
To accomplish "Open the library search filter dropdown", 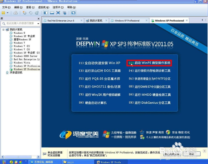I will [x=38, y=24].
